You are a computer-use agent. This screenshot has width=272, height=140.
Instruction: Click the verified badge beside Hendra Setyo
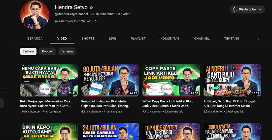click(x=91, y=8)
